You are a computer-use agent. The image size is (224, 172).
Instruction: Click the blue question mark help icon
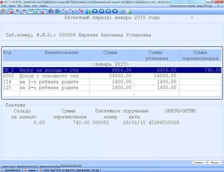[x=122, y=11]
